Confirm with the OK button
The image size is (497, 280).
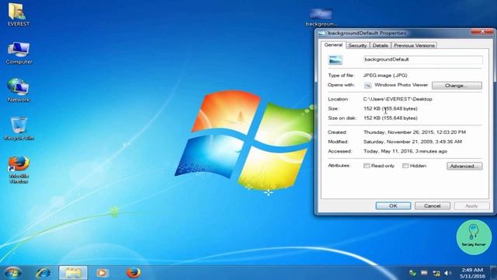394,205
